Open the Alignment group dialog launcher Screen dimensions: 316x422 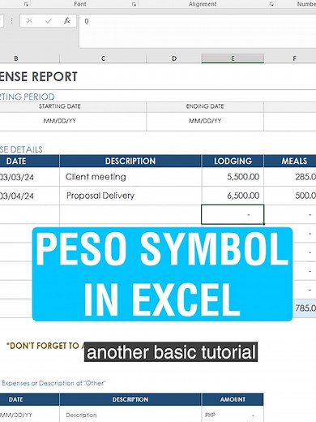[271, 4]
